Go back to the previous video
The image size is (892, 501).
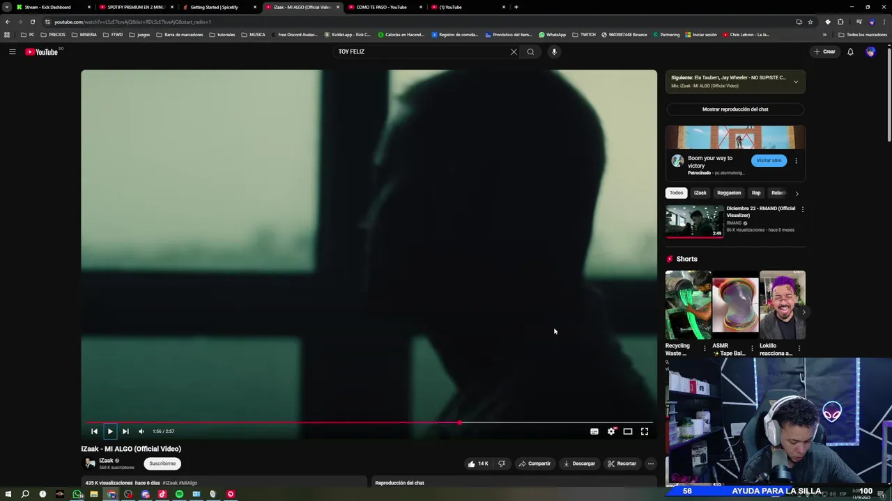pyautogui.click(x=94, y=431)
